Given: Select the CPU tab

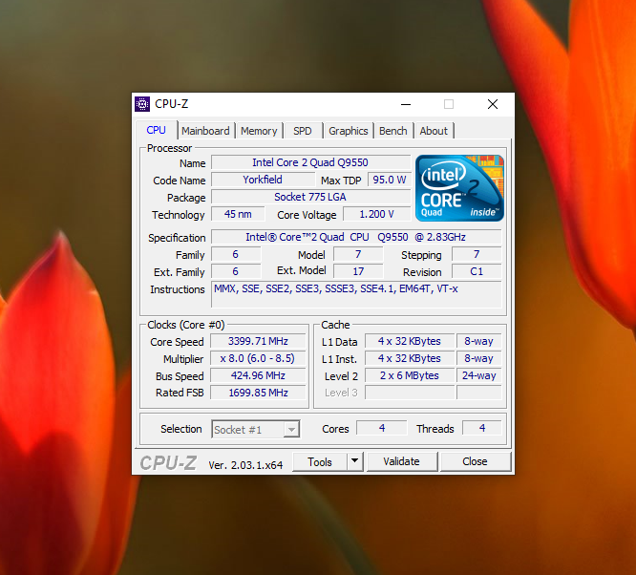Looking at the screenshot, I should tap(156, 130).
